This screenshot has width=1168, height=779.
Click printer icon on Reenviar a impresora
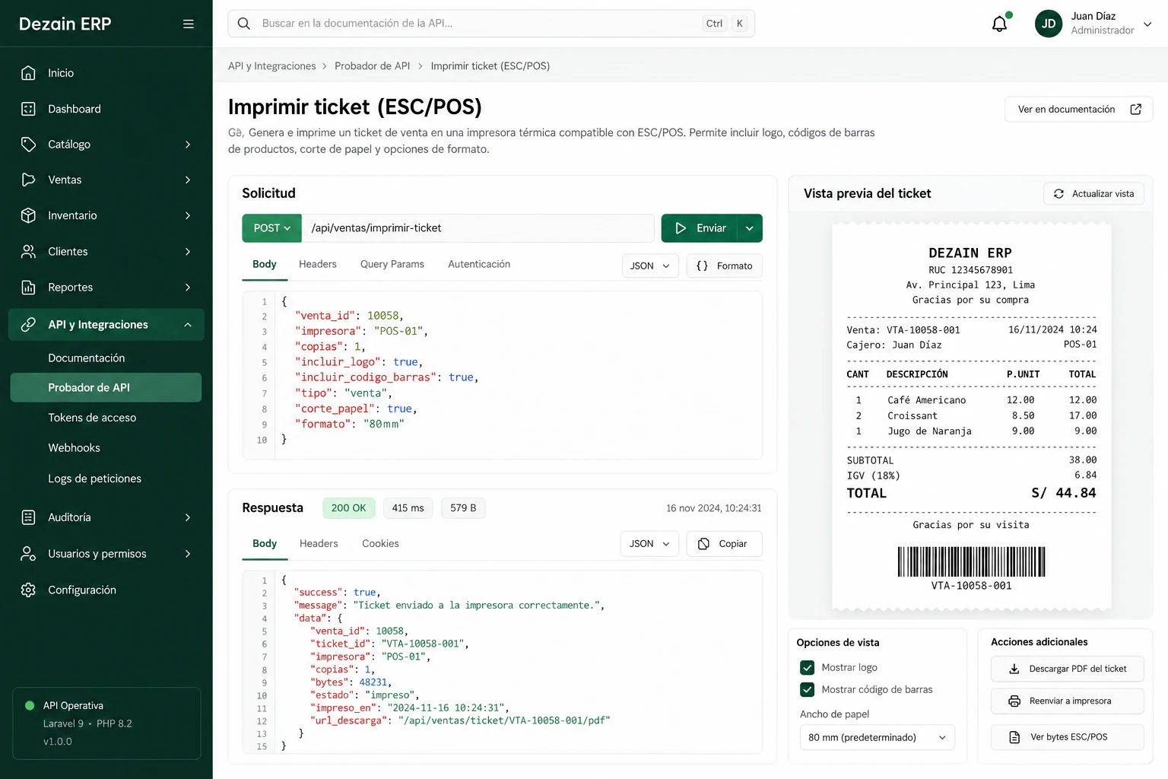(x=1014, y=701)
